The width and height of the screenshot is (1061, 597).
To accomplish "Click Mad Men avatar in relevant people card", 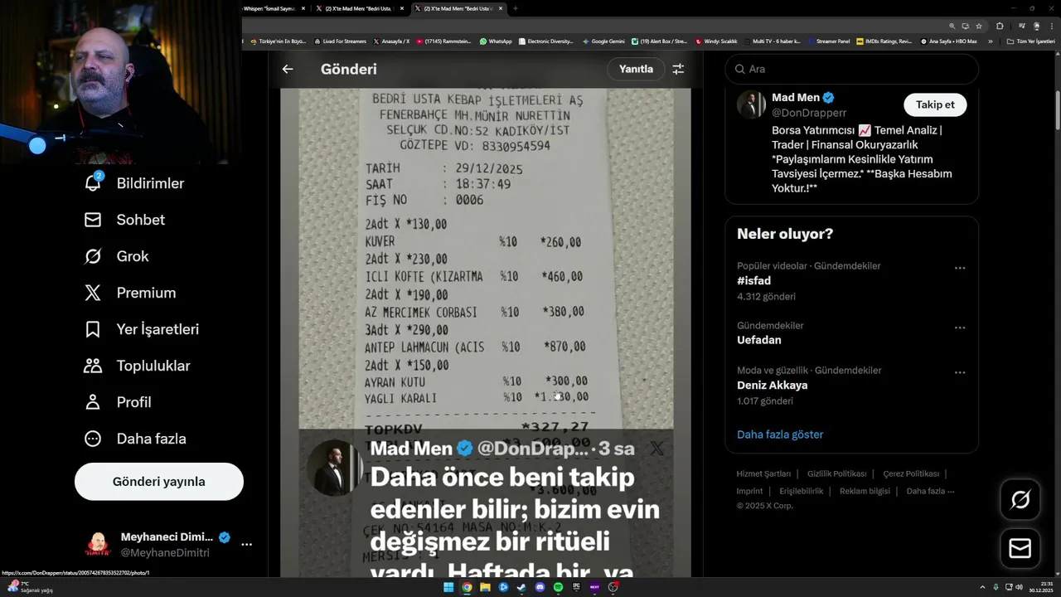I will (751, 105).
